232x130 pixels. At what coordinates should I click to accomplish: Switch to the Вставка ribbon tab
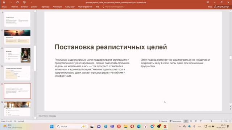point(24,7)
